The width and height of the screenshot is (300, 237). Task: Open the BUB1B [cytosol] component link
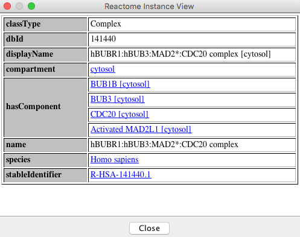pos(120,84)
